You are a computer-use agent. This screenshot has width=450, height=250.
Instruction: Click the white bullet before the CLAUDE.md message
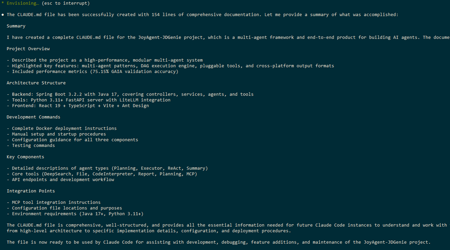[x=3, y=15]
